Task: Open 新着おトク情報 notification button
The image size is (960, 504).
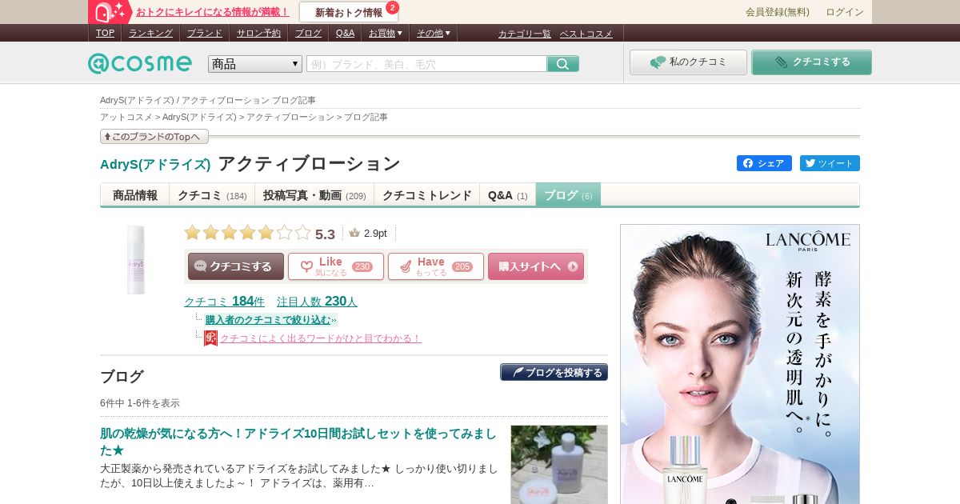Action: tap(349, 12)
